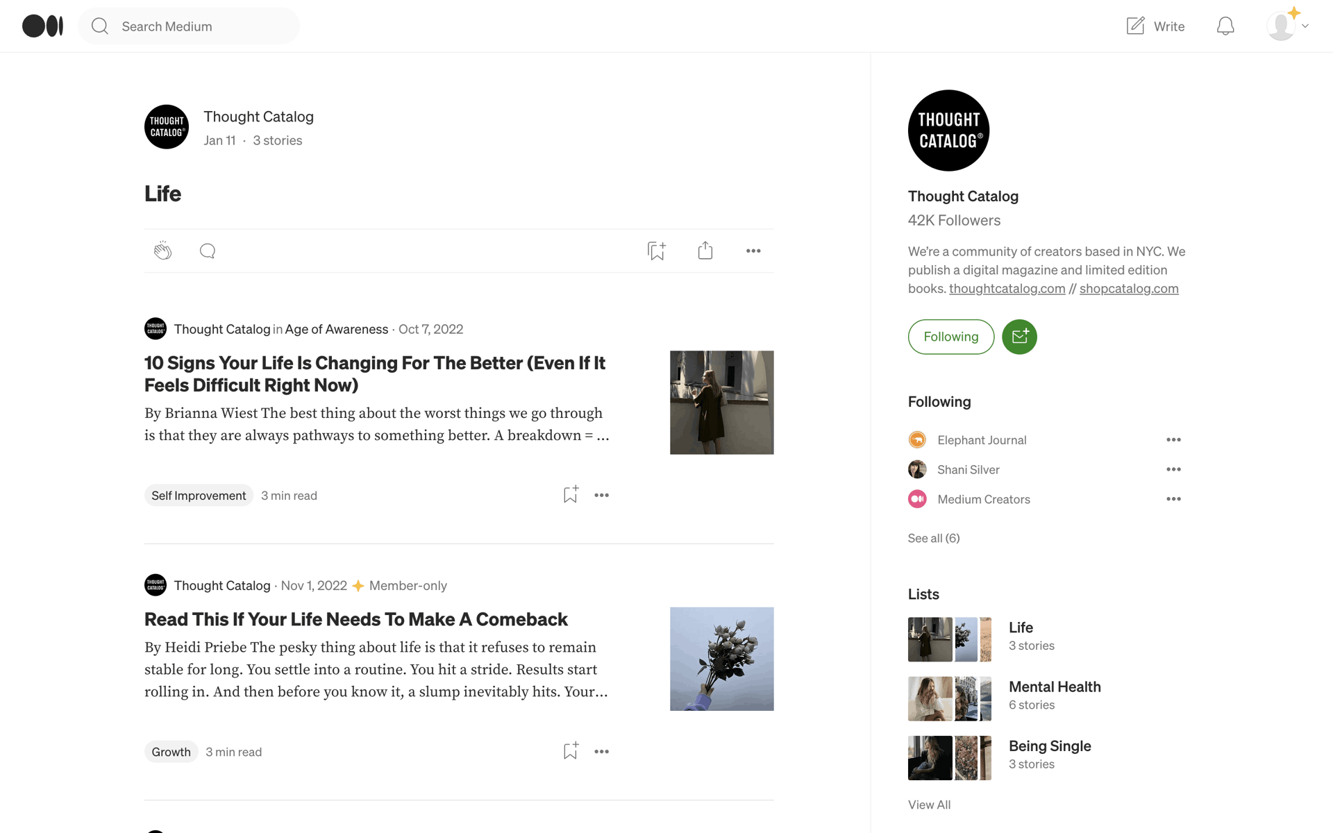Open the user profile avatar
This screenshot has width=1333, height=833.
tap(1281, 26)
